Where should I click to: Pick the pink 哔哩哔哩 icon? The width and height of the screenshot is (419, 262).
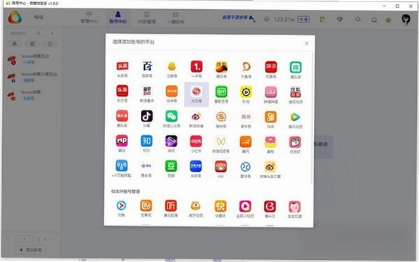270,92
